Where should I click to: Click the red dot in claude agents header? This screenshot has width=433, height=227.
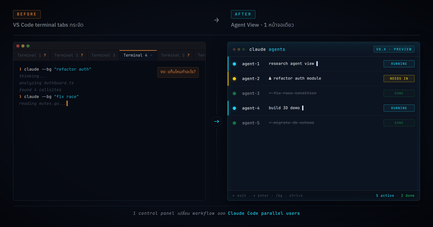(x=234, y=49)
